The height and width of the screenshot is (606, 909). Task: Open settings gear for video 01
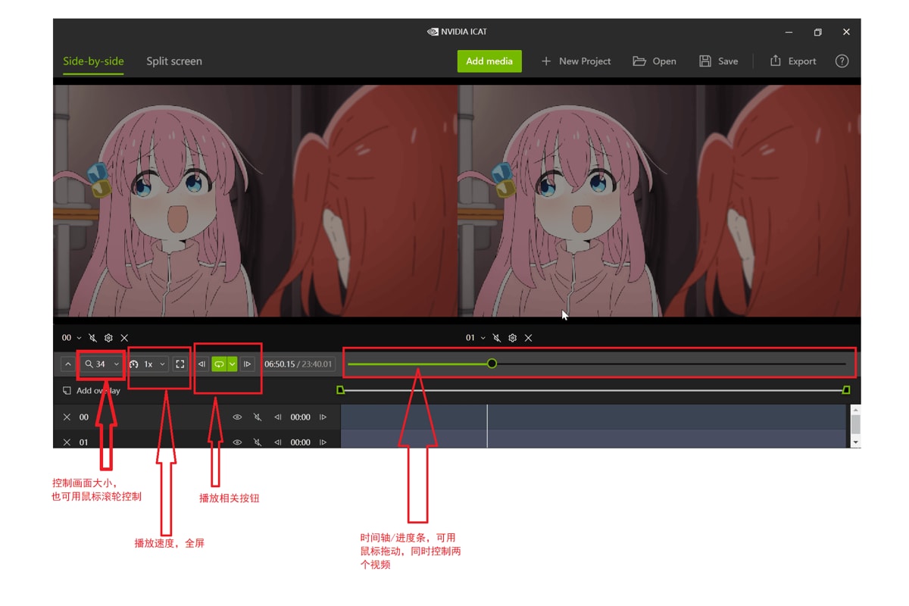[513, 338]
